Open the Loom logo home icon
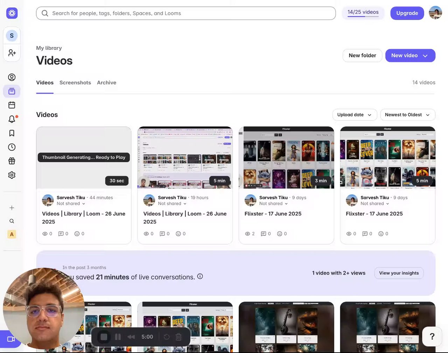The height and width of the screenshot is (353, 448). (x=12, y=13)
